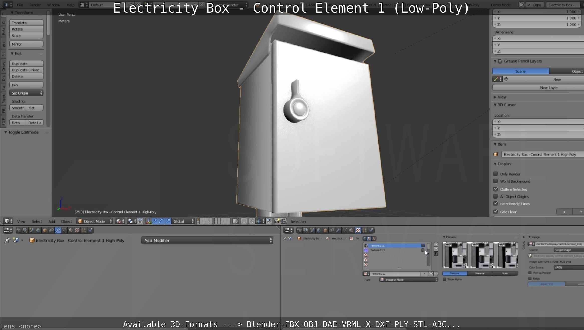
Task: Click the grease pencil plus add icon
Action: tap(506, 79)
